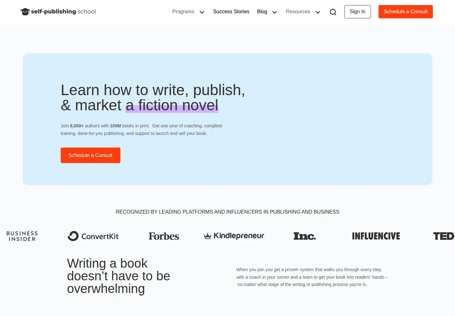Viewport: 455px width, 316px height.
Task: Click Schedule a Consult in hero banner
Action: click(x=90, y=155)
